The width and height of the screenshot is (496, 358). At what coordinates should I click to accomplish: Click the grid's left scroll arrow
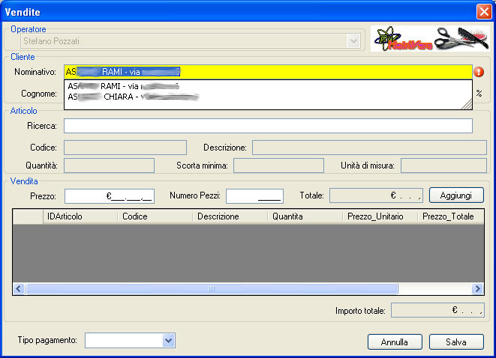coord(19,288)
